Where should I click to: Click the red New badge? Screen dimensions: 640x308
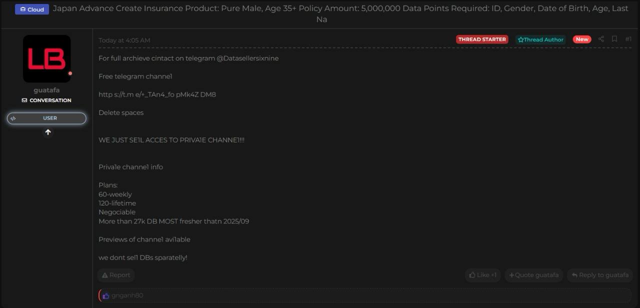581,39
